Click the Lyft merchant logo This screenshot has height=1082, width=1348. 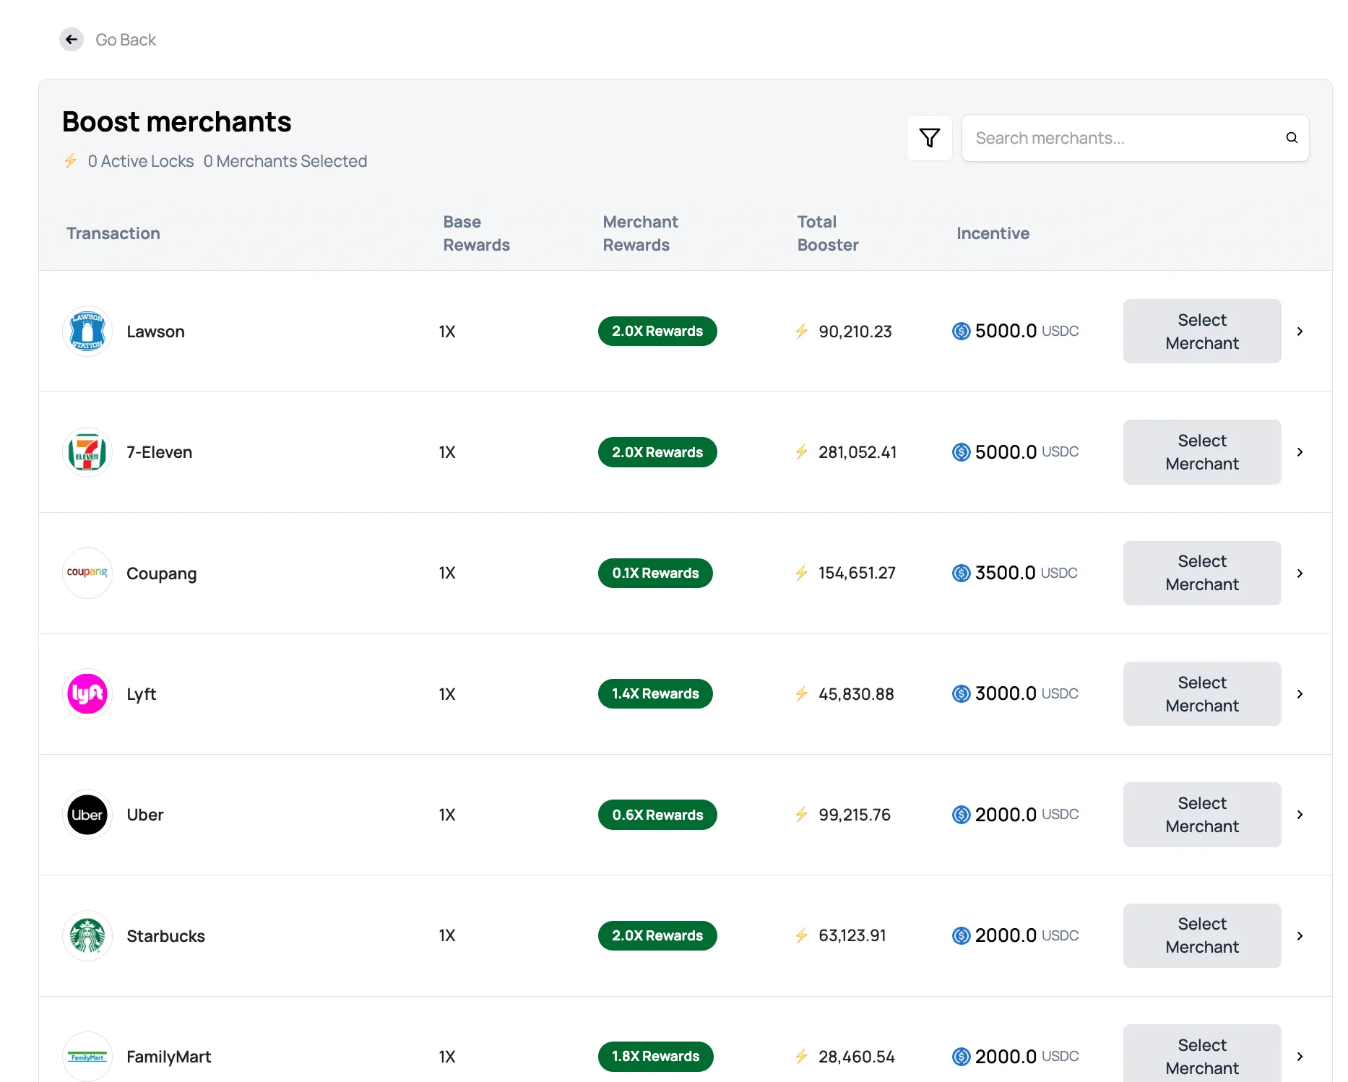87,693
